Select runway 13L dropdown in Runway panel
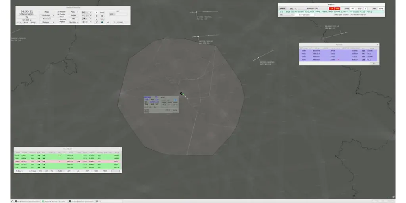 click(x=292, y=8)
